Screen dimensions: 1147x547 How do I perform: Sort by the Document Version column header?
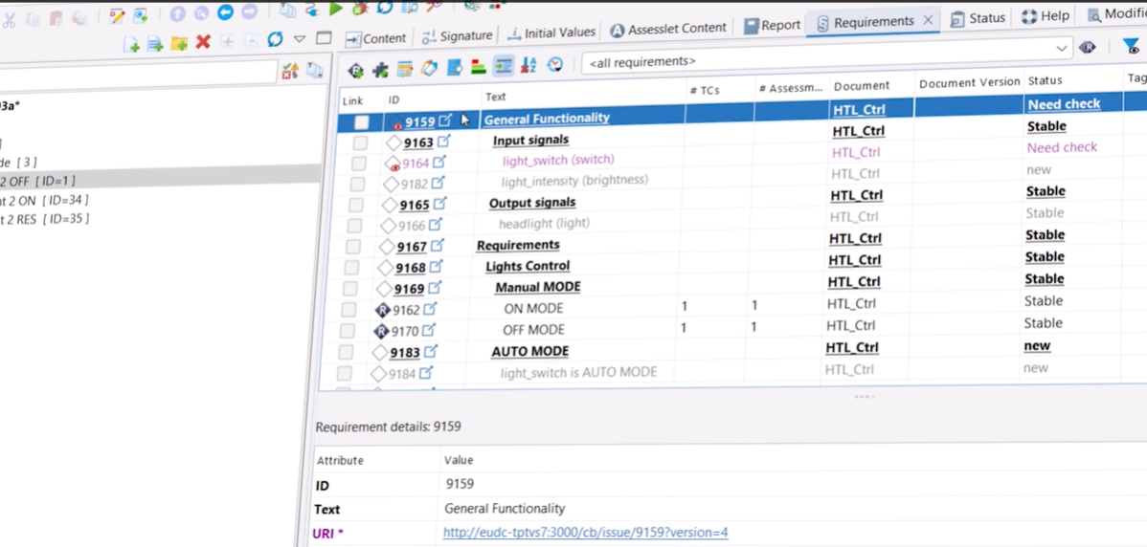click(x=969, y=82)
